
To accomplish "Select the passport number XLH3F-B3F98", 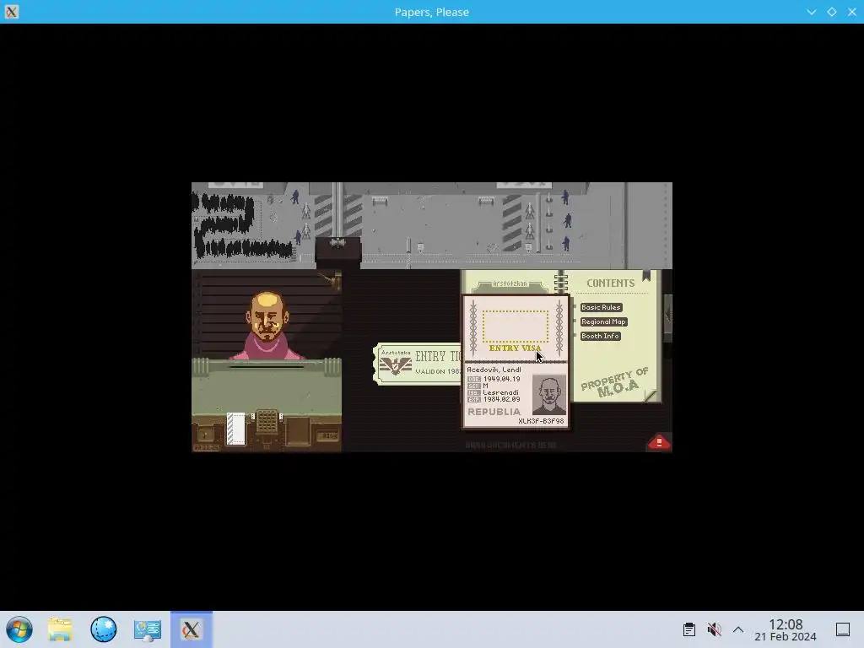I will (x=541, y=421).
